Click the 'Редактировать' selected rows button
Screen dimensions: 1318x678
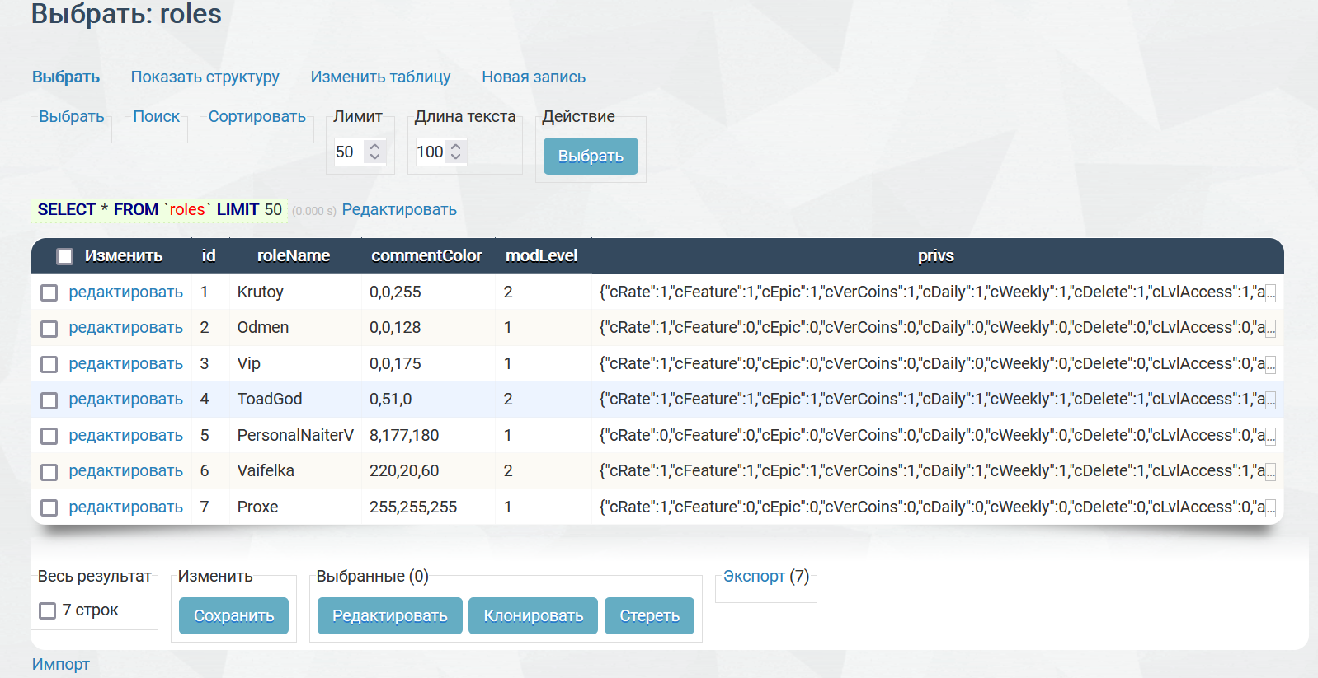click(389, 615)
